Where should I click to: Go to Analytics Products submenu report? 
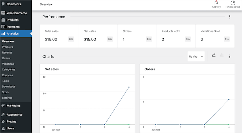tap(7, 47)
